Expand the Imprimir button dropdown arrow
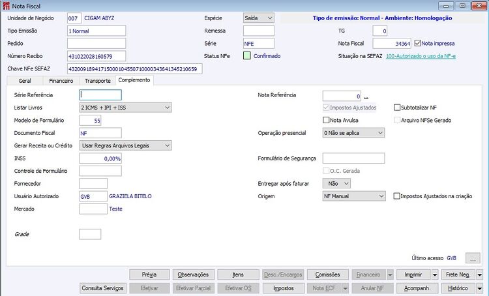 (x=435, y=274)
